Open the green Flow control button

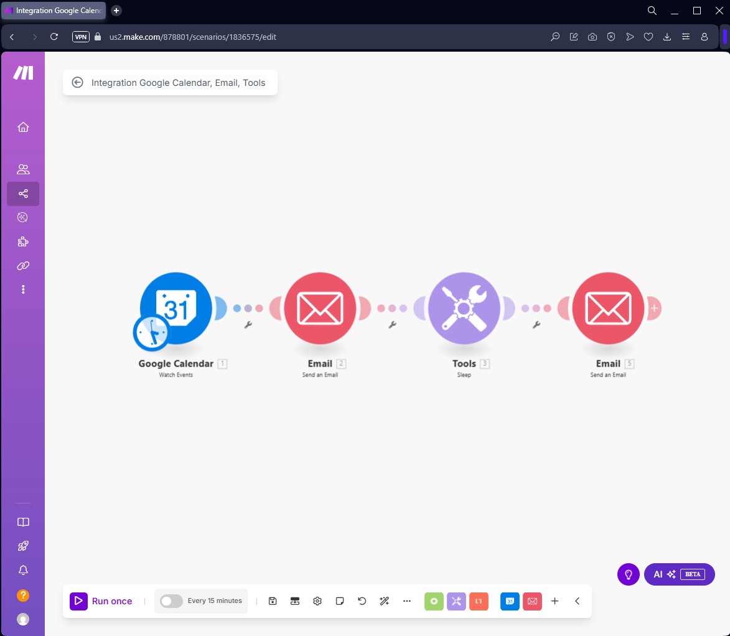click(x=434, y=601)
